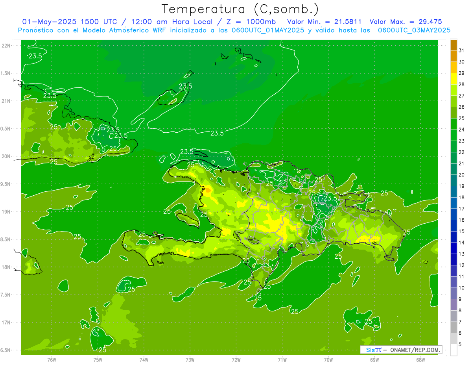Pick the purple swatch between 8 and 9
The image size is (472, 365).
454,305
